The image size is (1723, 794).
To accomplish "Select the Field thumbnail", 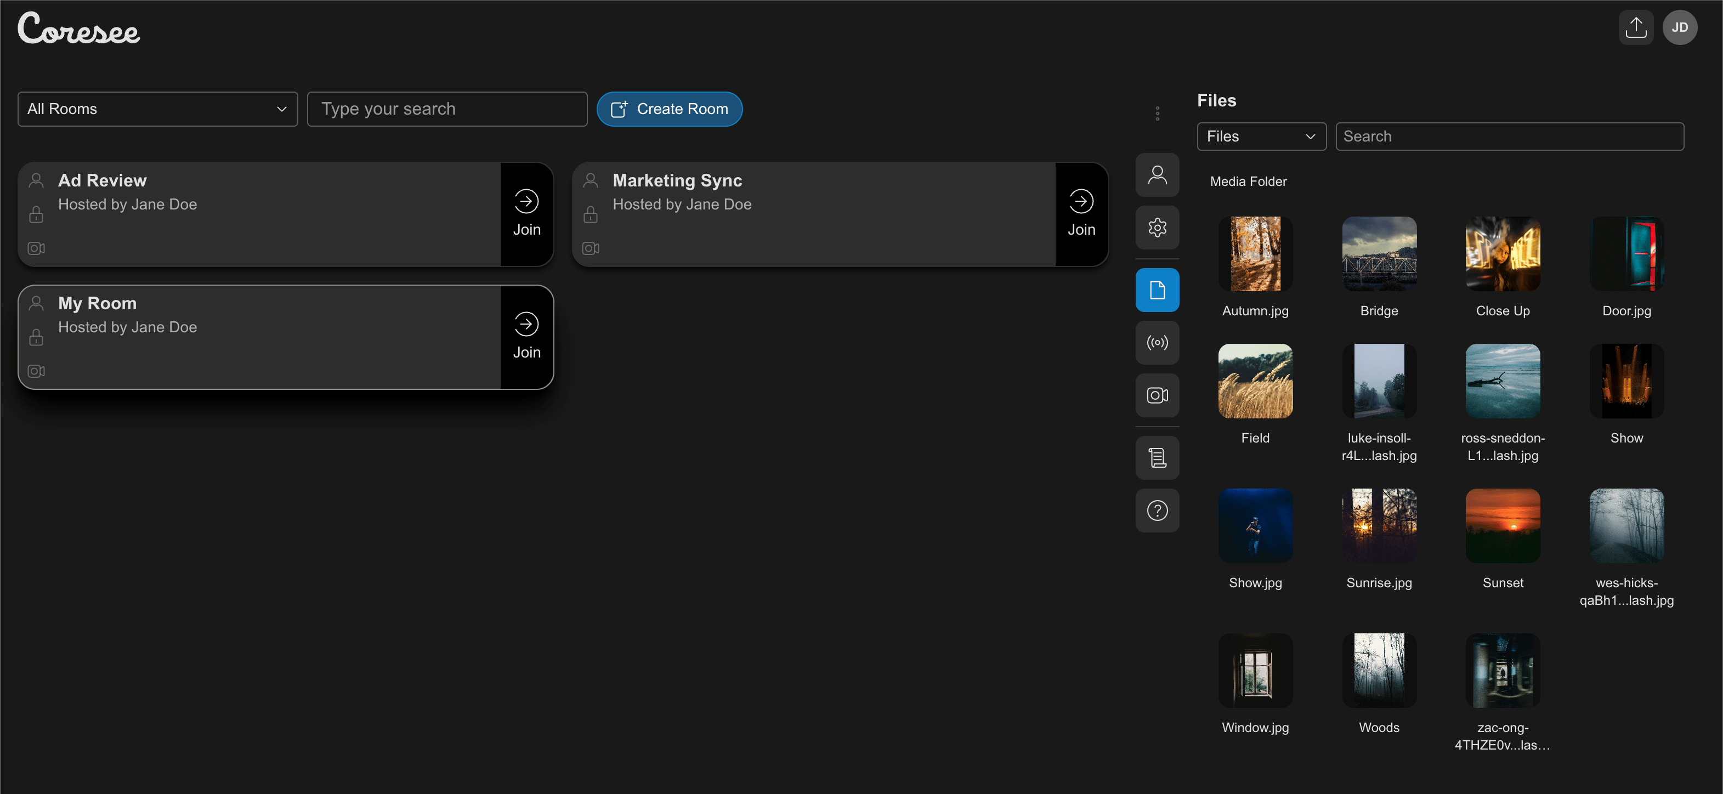I will coord(1255,381).
